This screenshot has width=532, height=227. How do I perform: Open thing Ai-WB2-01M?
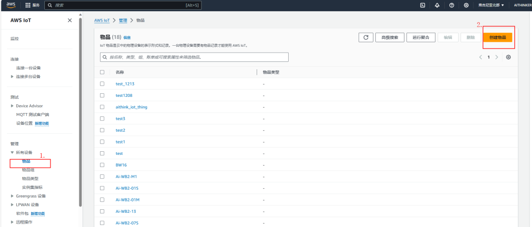coord(128,199)
